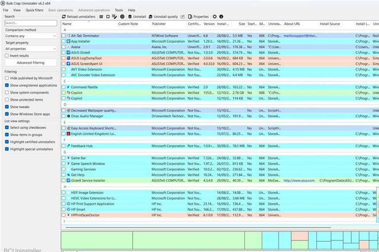Toggle Highlight special uninstallers

pos(7,149)
